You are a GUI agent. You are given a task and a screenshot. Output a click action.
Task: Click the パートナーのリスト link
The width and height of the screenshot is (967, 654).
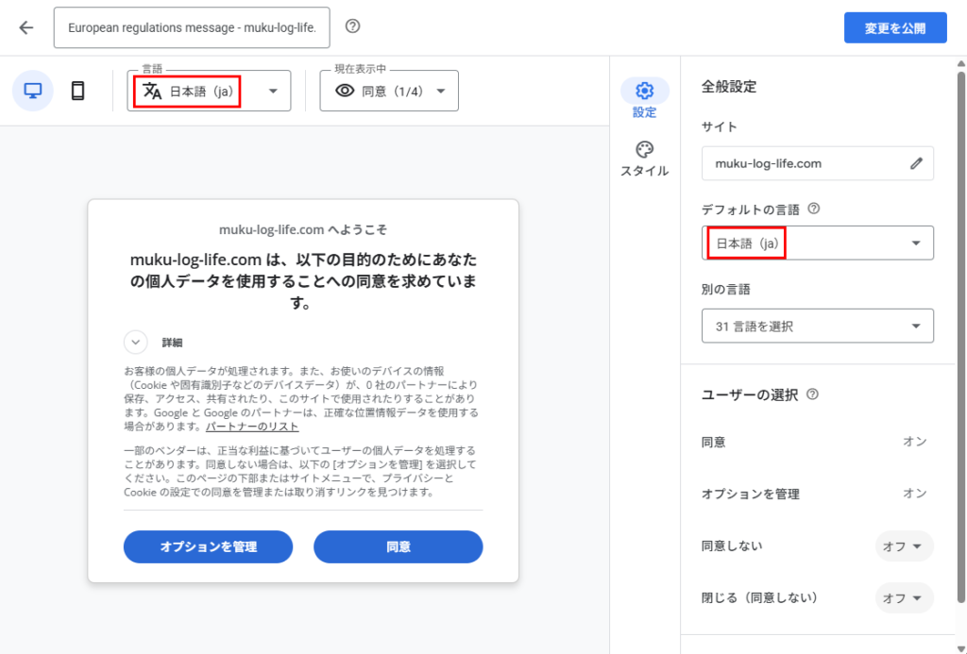252,427
